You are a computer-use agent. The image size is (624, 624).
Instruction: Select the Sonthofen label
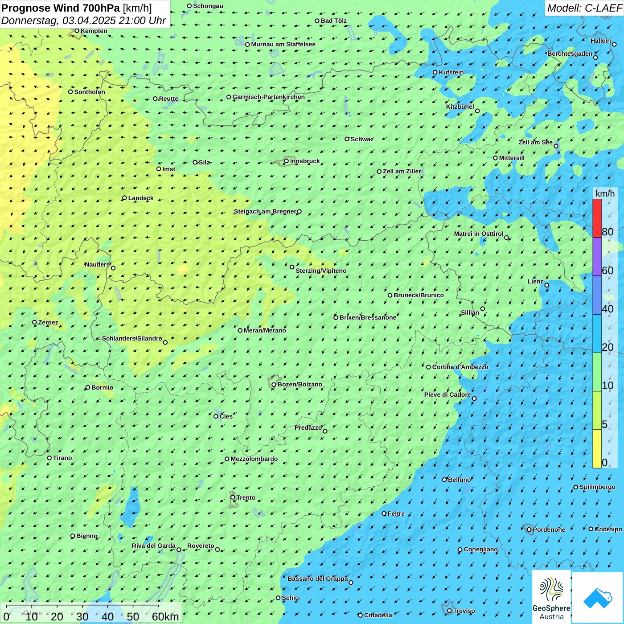pyautogui.click(x=90, y=92)
